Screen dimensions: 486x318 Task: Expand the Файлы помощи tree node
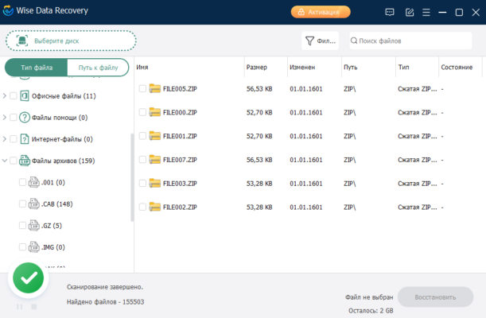4,118
